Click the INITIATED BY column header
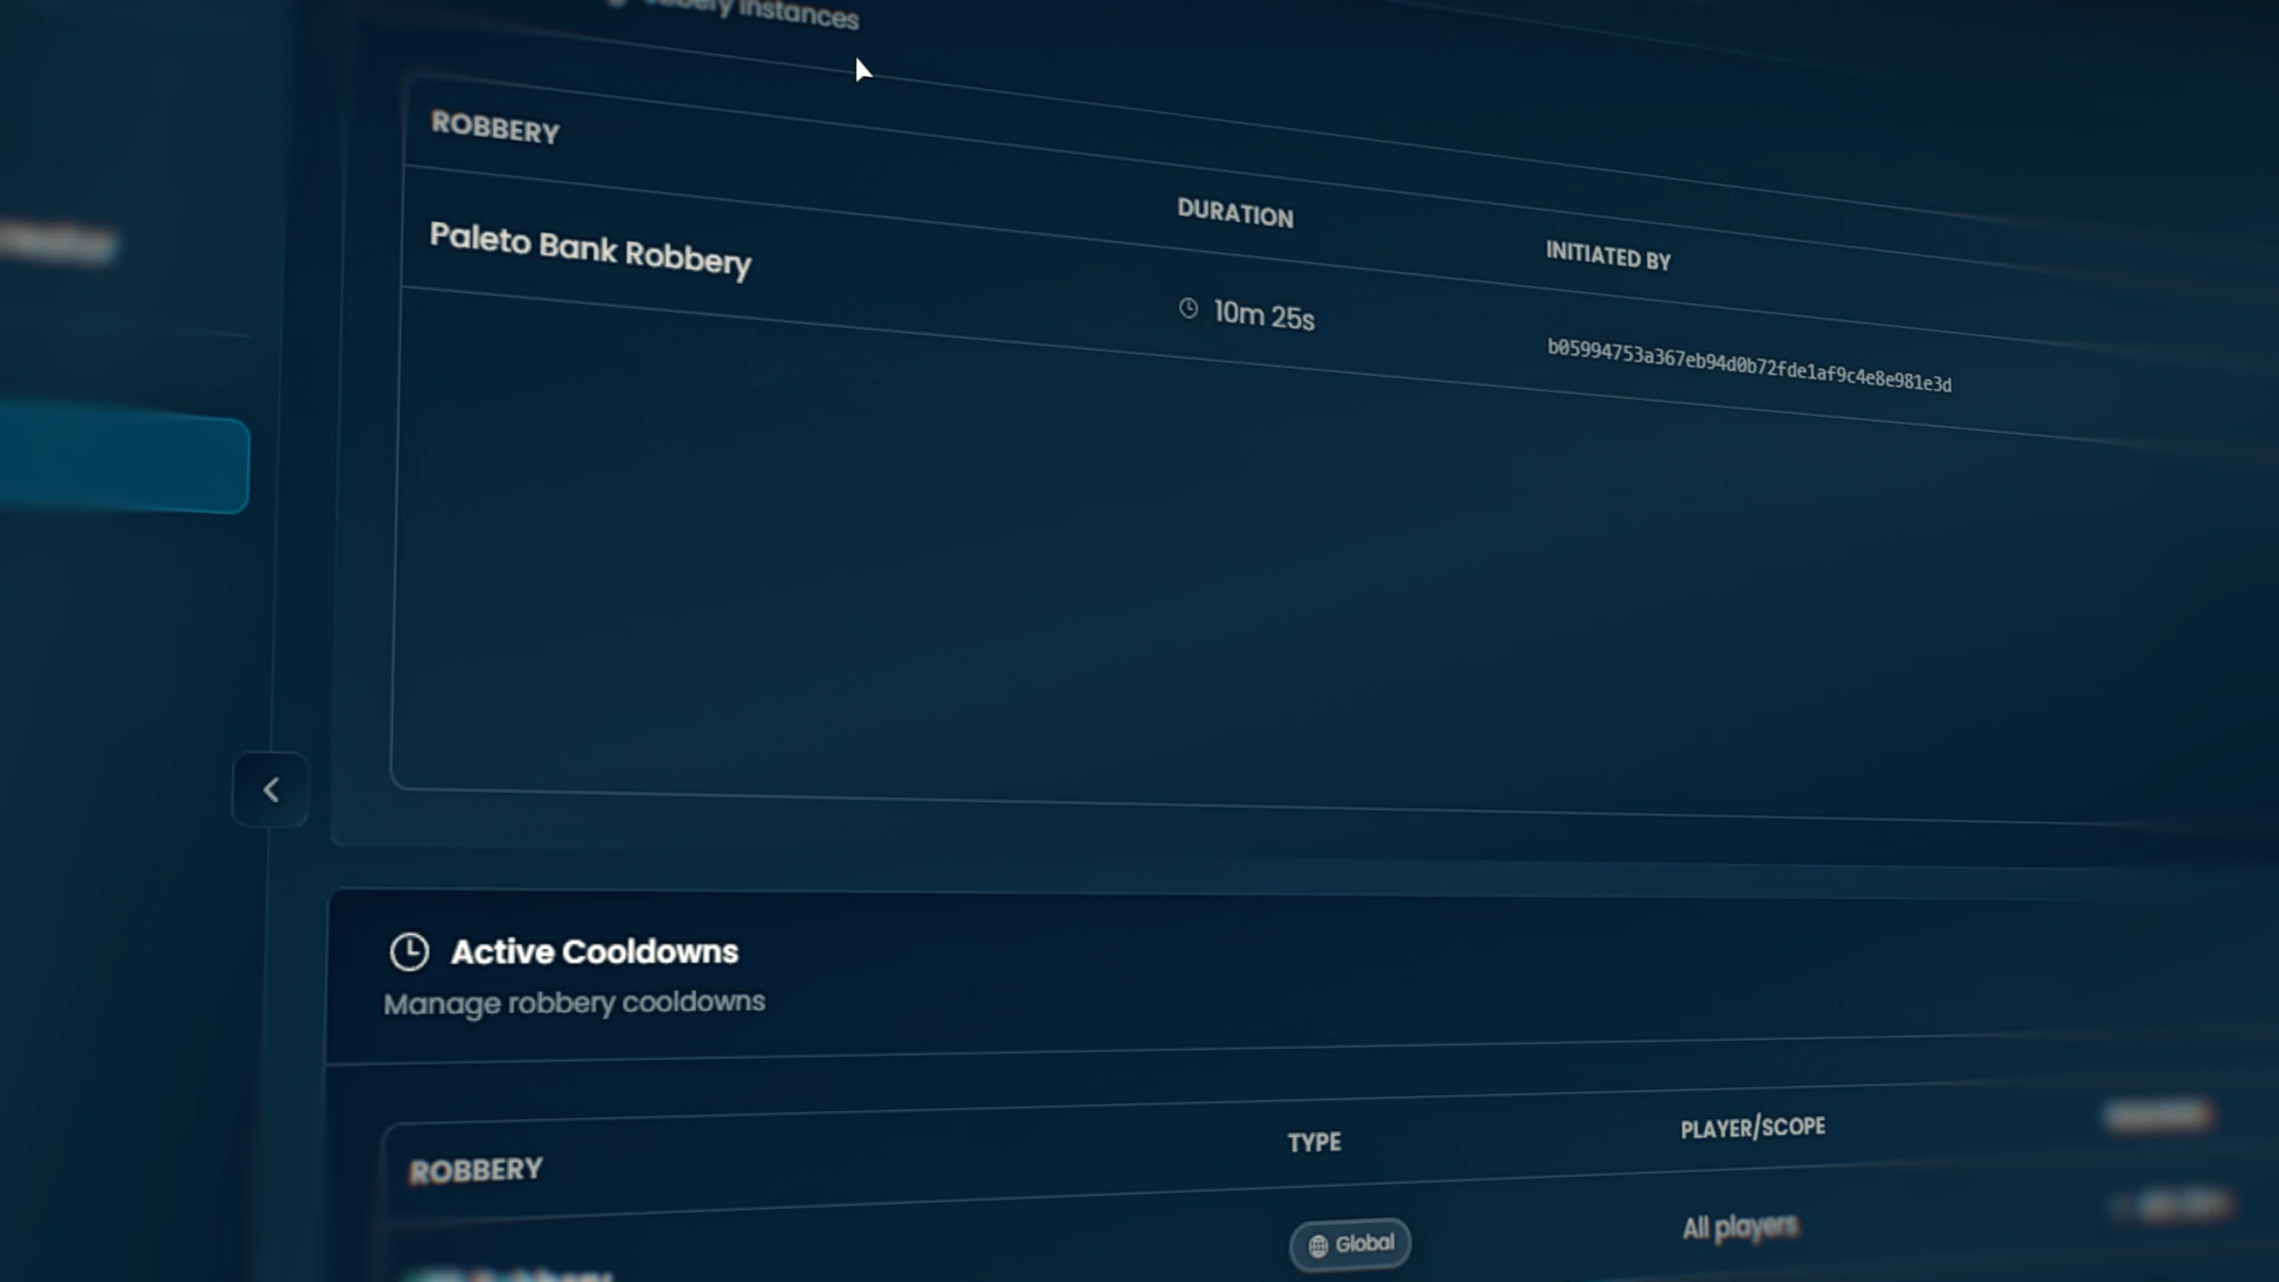2279x1282 pixels. (x=1608, y=256)
